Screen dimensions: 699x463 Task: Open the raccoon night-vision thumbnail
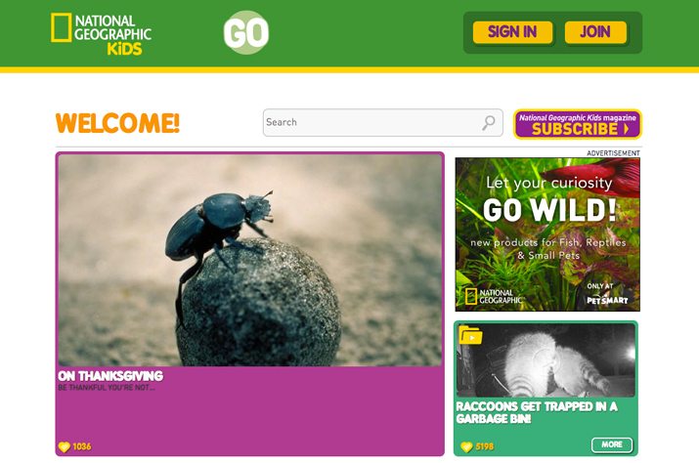(x=546, y=360)
